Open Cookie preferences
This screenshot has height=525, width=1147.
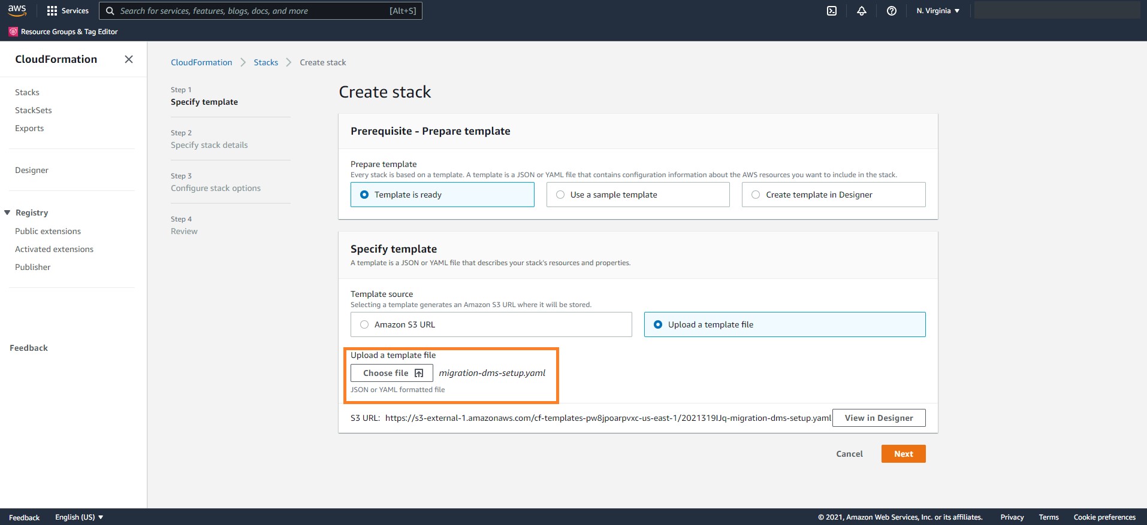[x=1104, y=517]
